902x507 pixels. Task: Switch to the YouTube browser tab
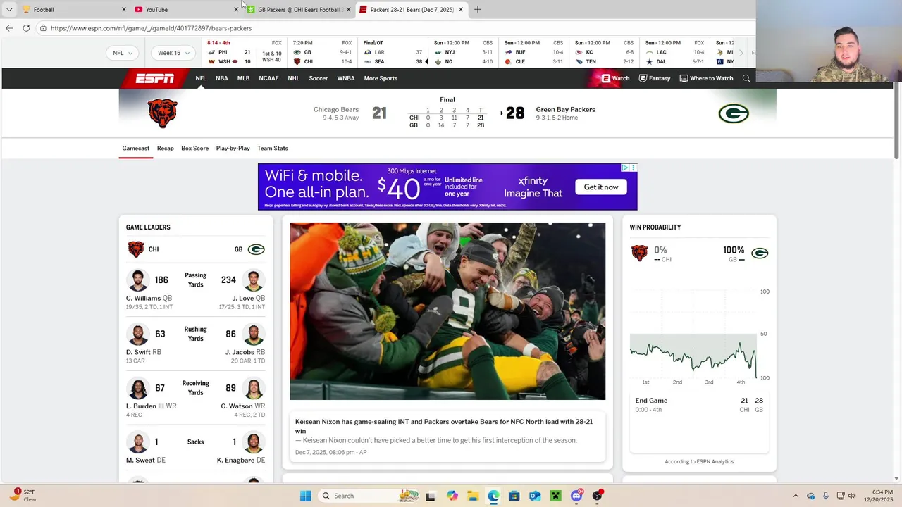pyautogui.click(x=186, y=9)
